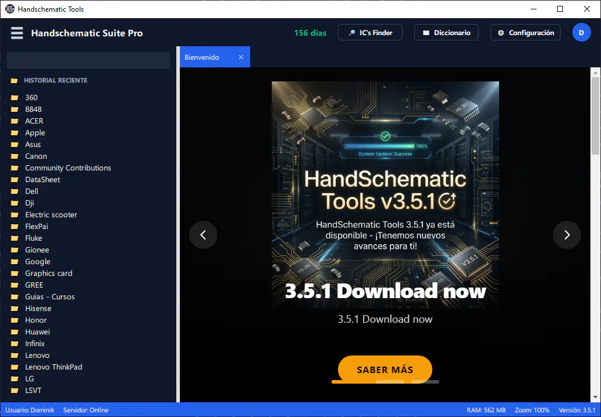Maximize the Handschematic Tools window
The width and height of the screenshot is (601, 417).
pos(560,9)
